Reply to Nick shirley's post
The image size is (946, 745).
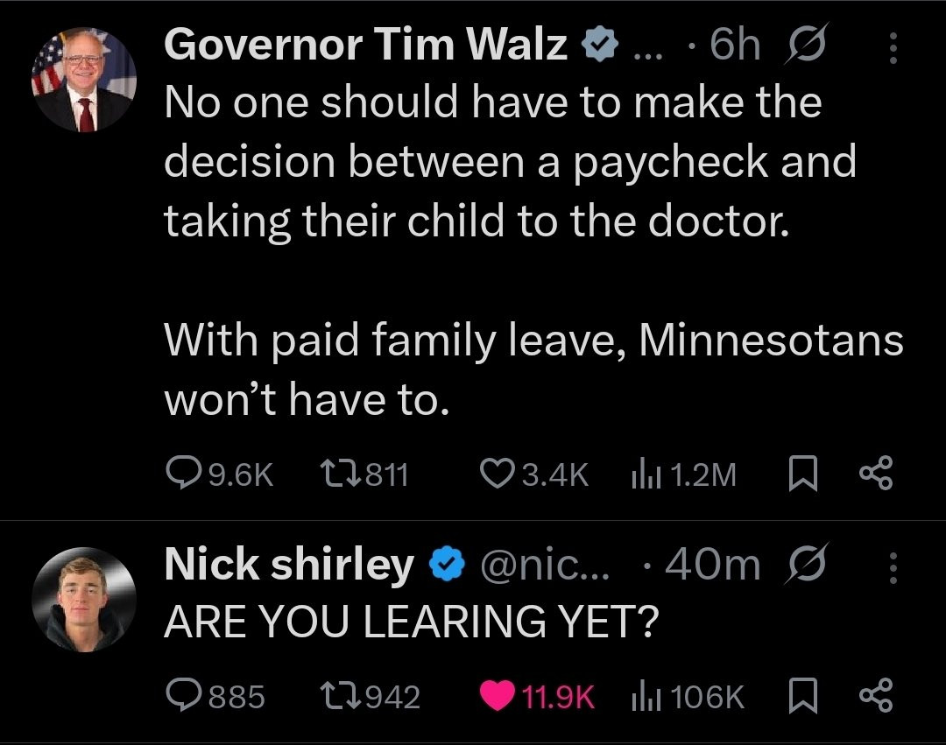pos(180,696)
